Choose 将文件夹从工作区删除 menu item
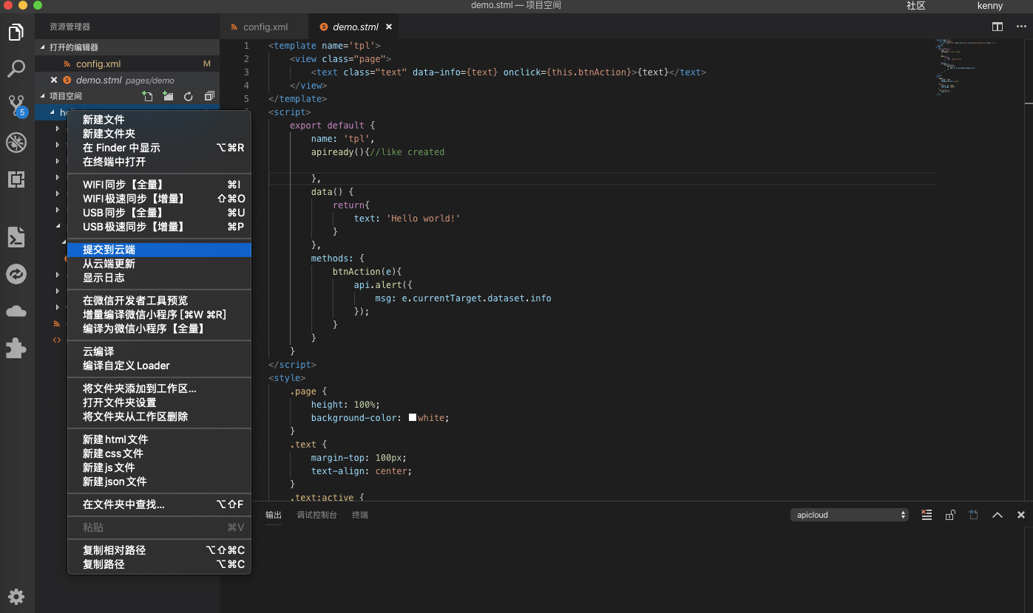This screenshot has width=1033, height=613. point(159,417)
